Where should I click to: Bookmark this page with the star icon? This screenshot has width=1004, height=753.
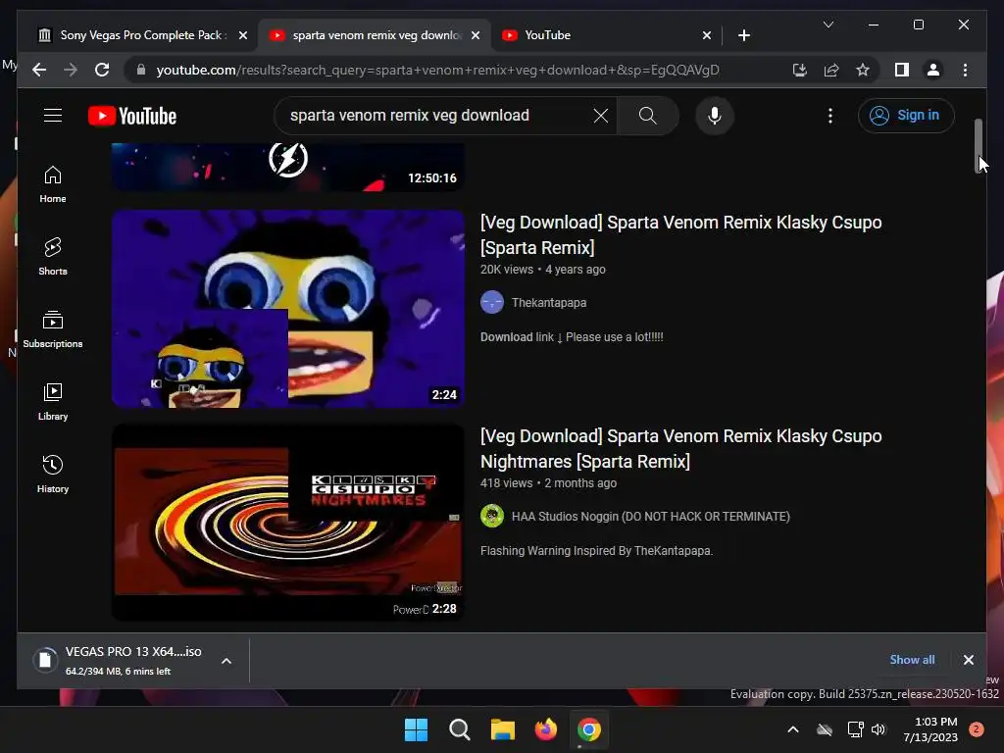pos(863,70)
